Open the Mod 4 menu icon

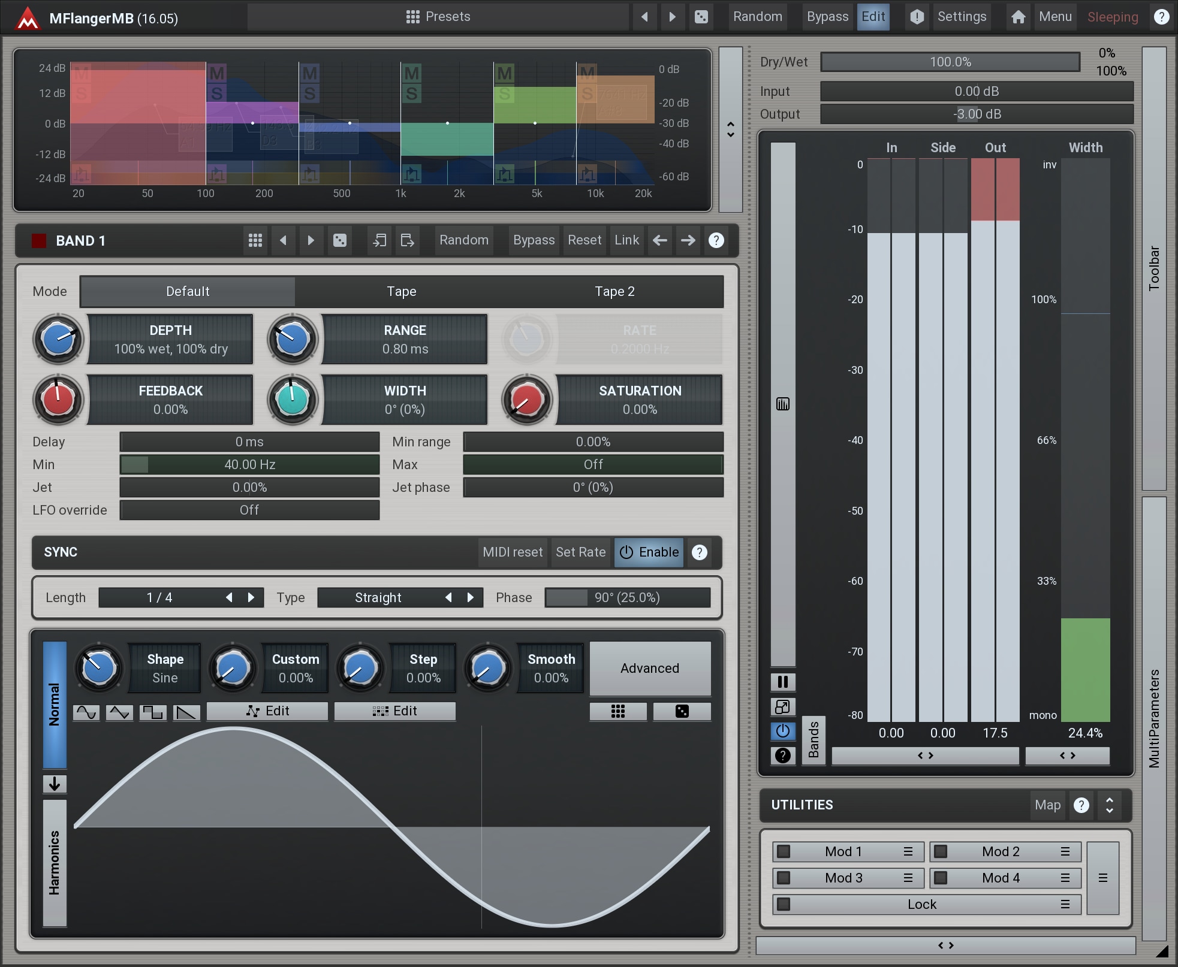pyautogui.click(x=1065, y=878)
